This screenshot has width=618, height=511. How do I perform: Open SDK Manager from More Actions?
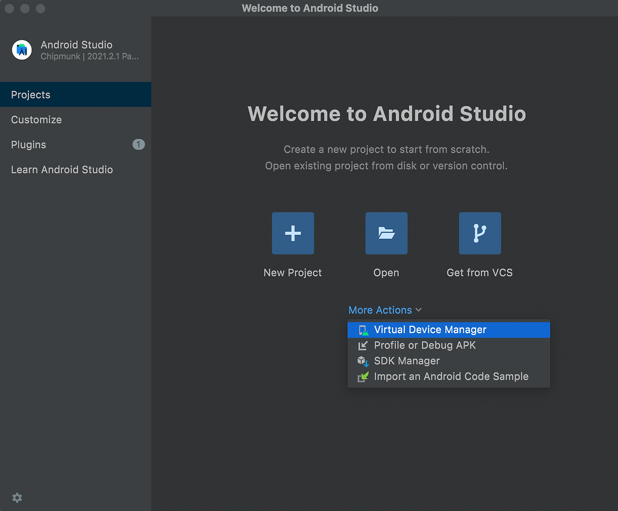click(x=449, y=361)
